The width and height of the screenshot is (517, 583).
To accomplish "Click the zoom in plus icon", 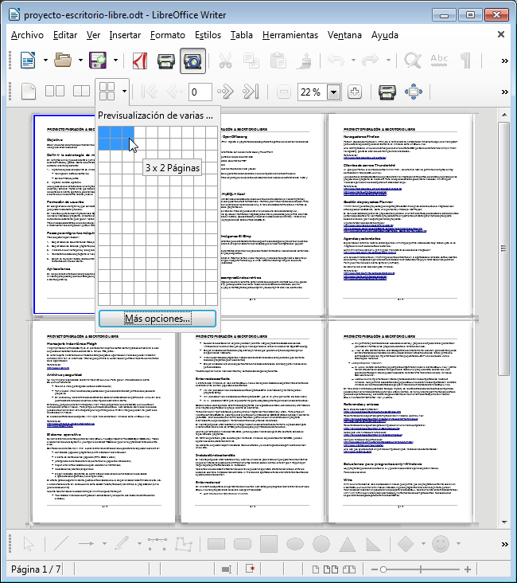I will 354,92.
